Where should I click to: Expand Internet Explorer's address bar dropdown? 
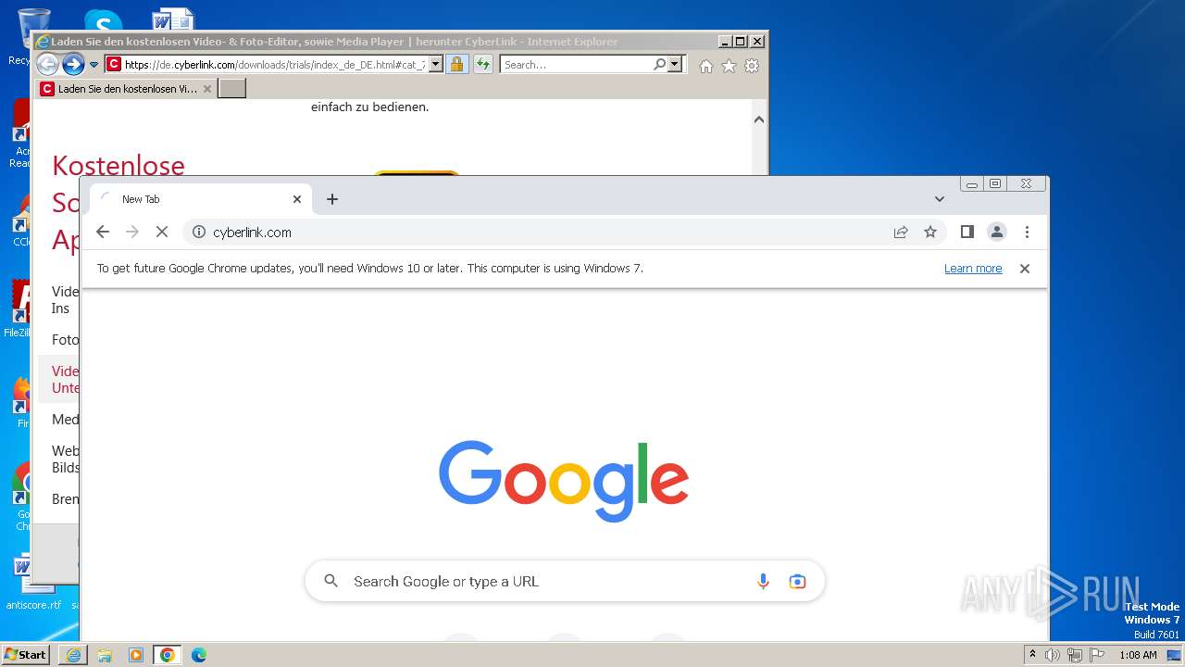tap(436, 64)
